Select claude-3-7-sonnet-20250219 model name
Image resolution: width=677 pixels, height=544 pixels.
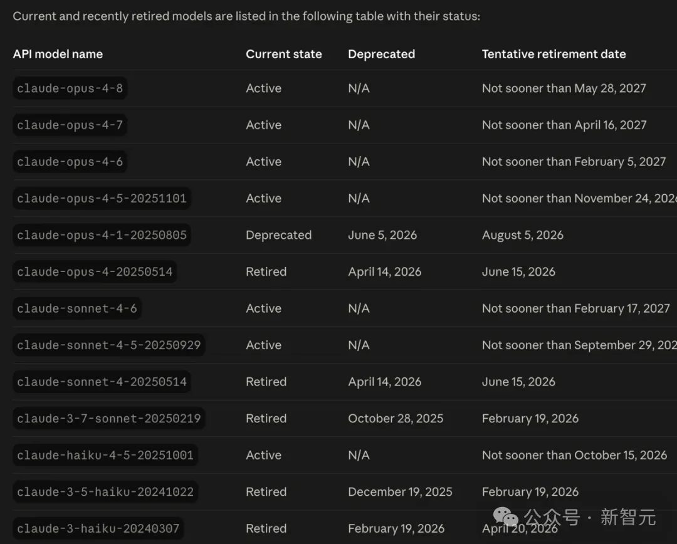[109, 419]
